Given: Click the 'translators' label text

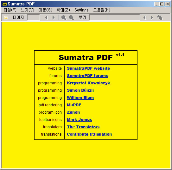Looking at the screenshot, I should (x=52, y=127).
